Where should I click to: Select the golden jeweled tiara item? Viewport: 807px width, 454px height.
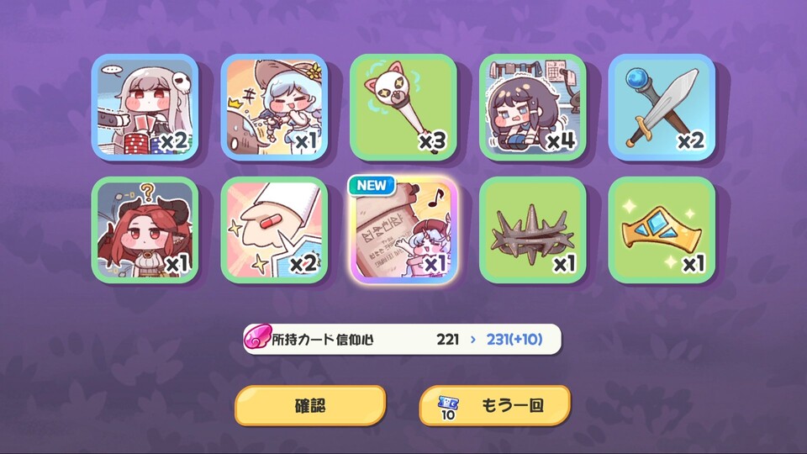[x=662, y=230]
